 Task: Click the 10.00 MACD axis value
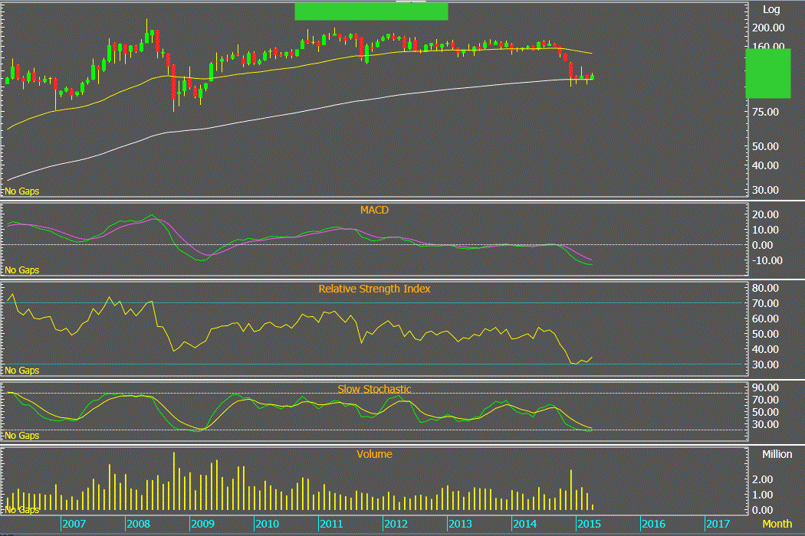pyautogui.click(x=765, y=230)
